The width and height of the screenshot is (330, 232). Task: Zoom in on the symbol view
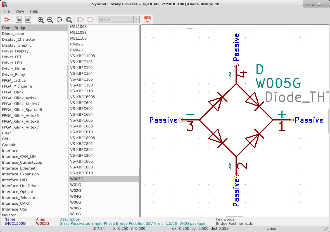[41, 20]
